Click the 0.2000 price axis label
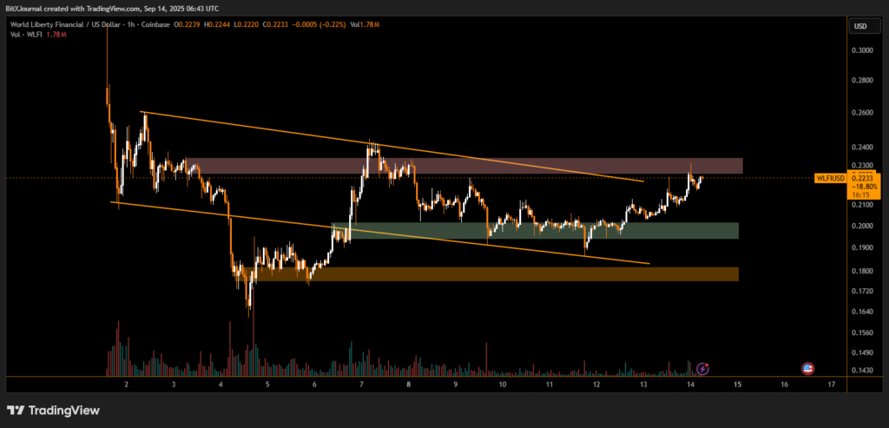The width and height of the screenshot is (889, 428). click(x=862, y=226)
